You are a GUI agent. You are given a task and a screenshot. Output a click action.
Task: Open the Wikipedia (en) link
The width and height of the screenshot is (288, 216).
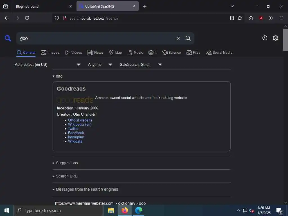point(80,124)
